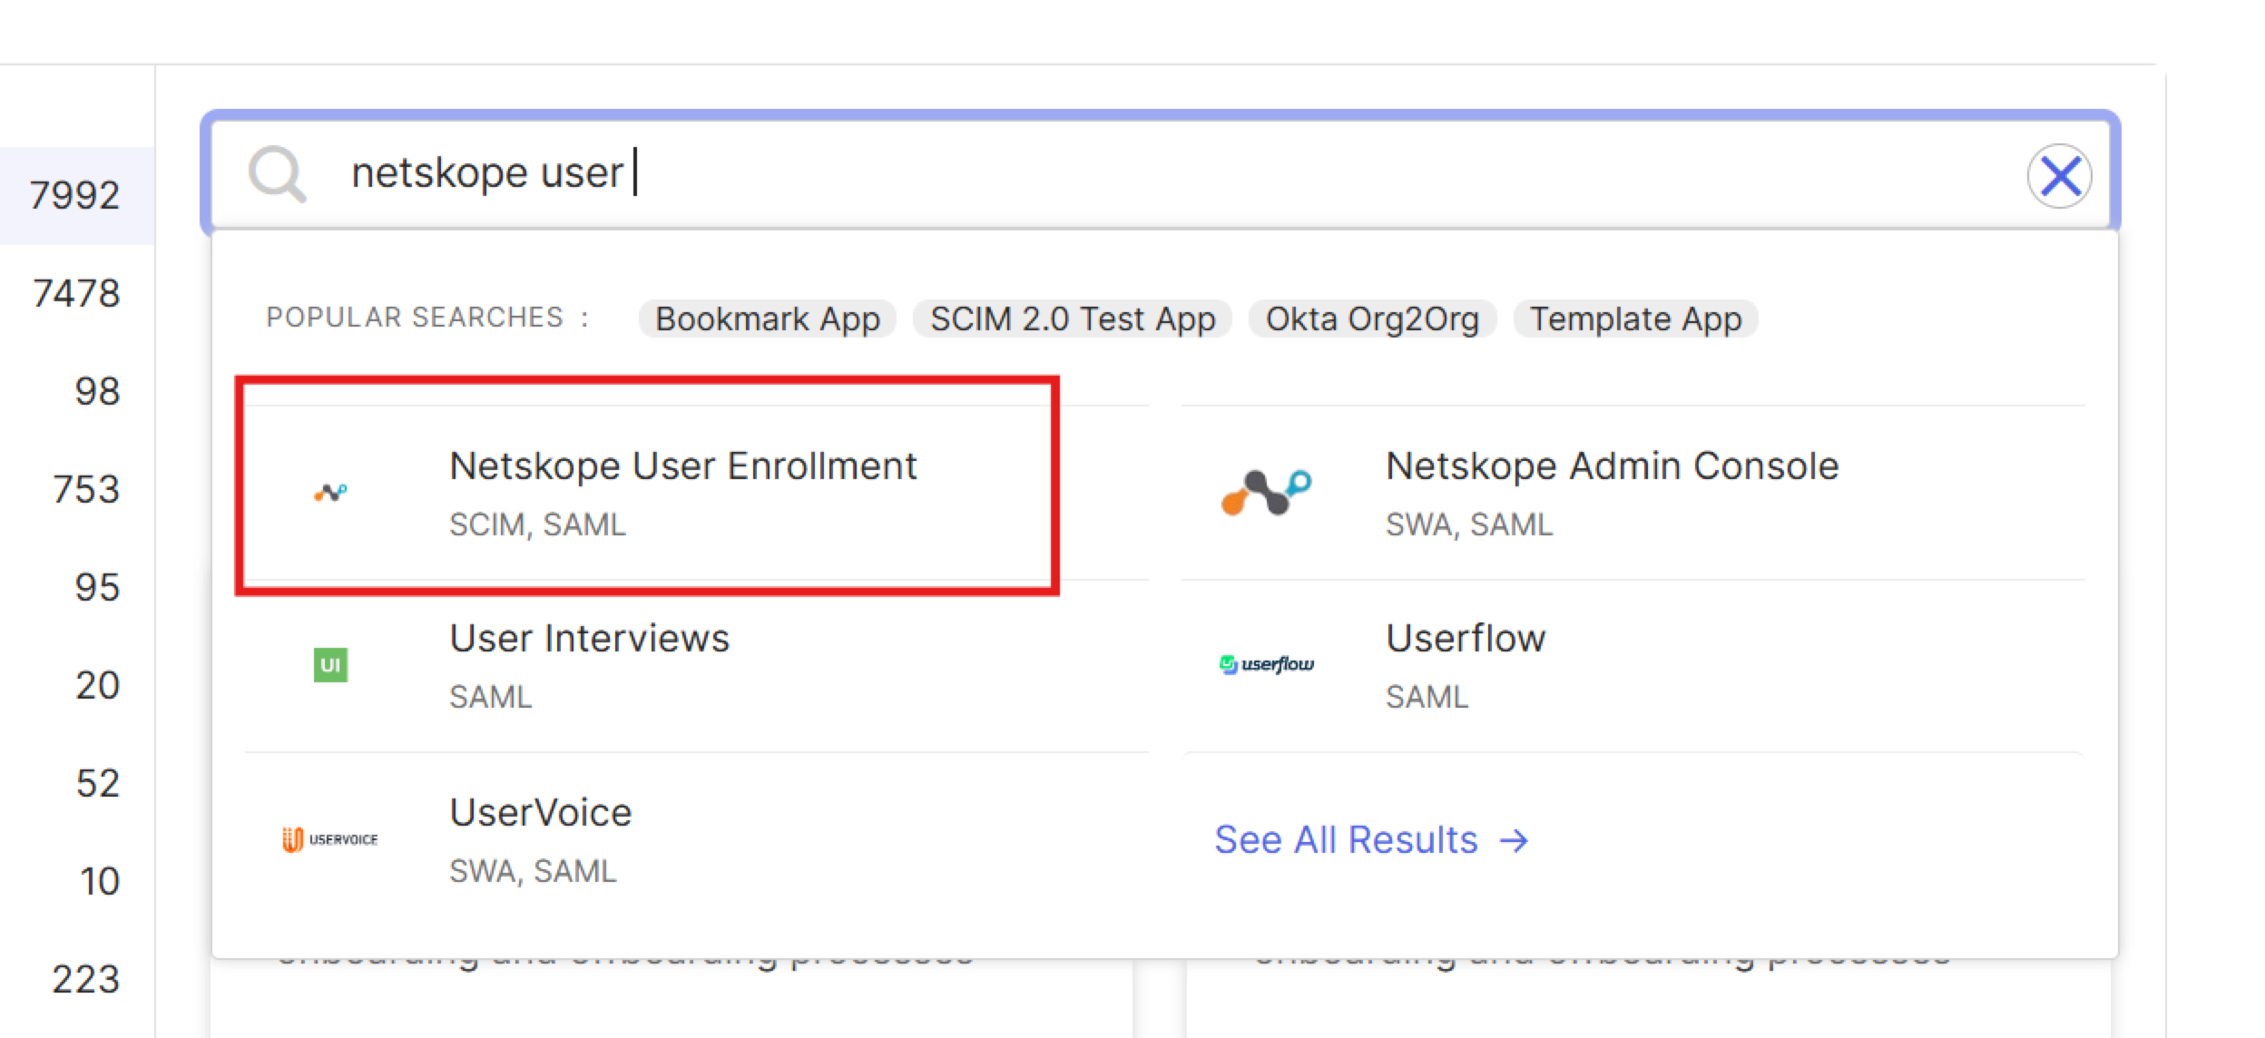Select the SCIM 2.0 Test App chip
The height and width of the screenshot is (1038, 2265).
point(1073,318)
